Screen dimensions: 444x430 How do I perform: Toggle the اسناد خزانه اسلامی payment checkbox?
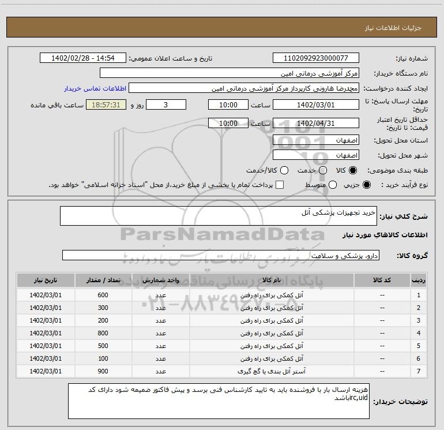[x=280, y=185]
